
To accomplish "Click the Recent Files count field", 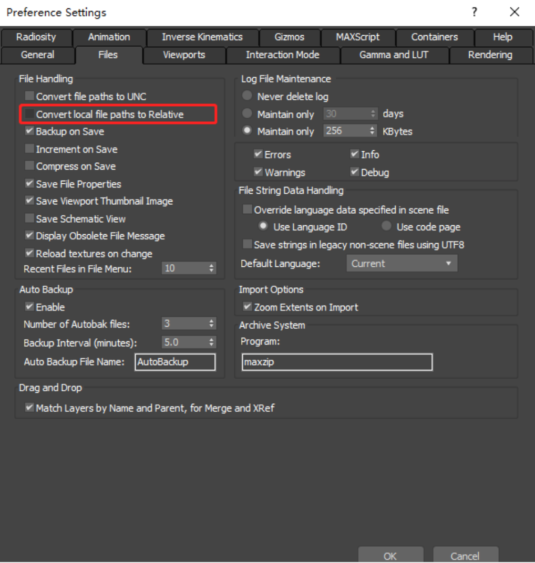I will (184, 268).
